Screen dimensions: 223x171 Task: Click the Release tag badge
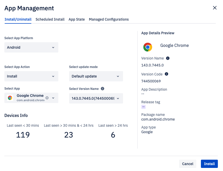[144, 107]
